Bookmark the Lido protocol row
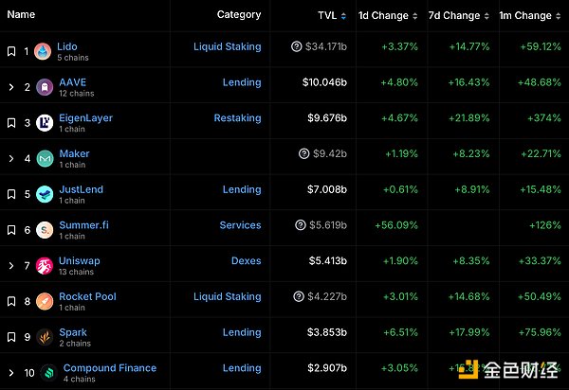 11,51
